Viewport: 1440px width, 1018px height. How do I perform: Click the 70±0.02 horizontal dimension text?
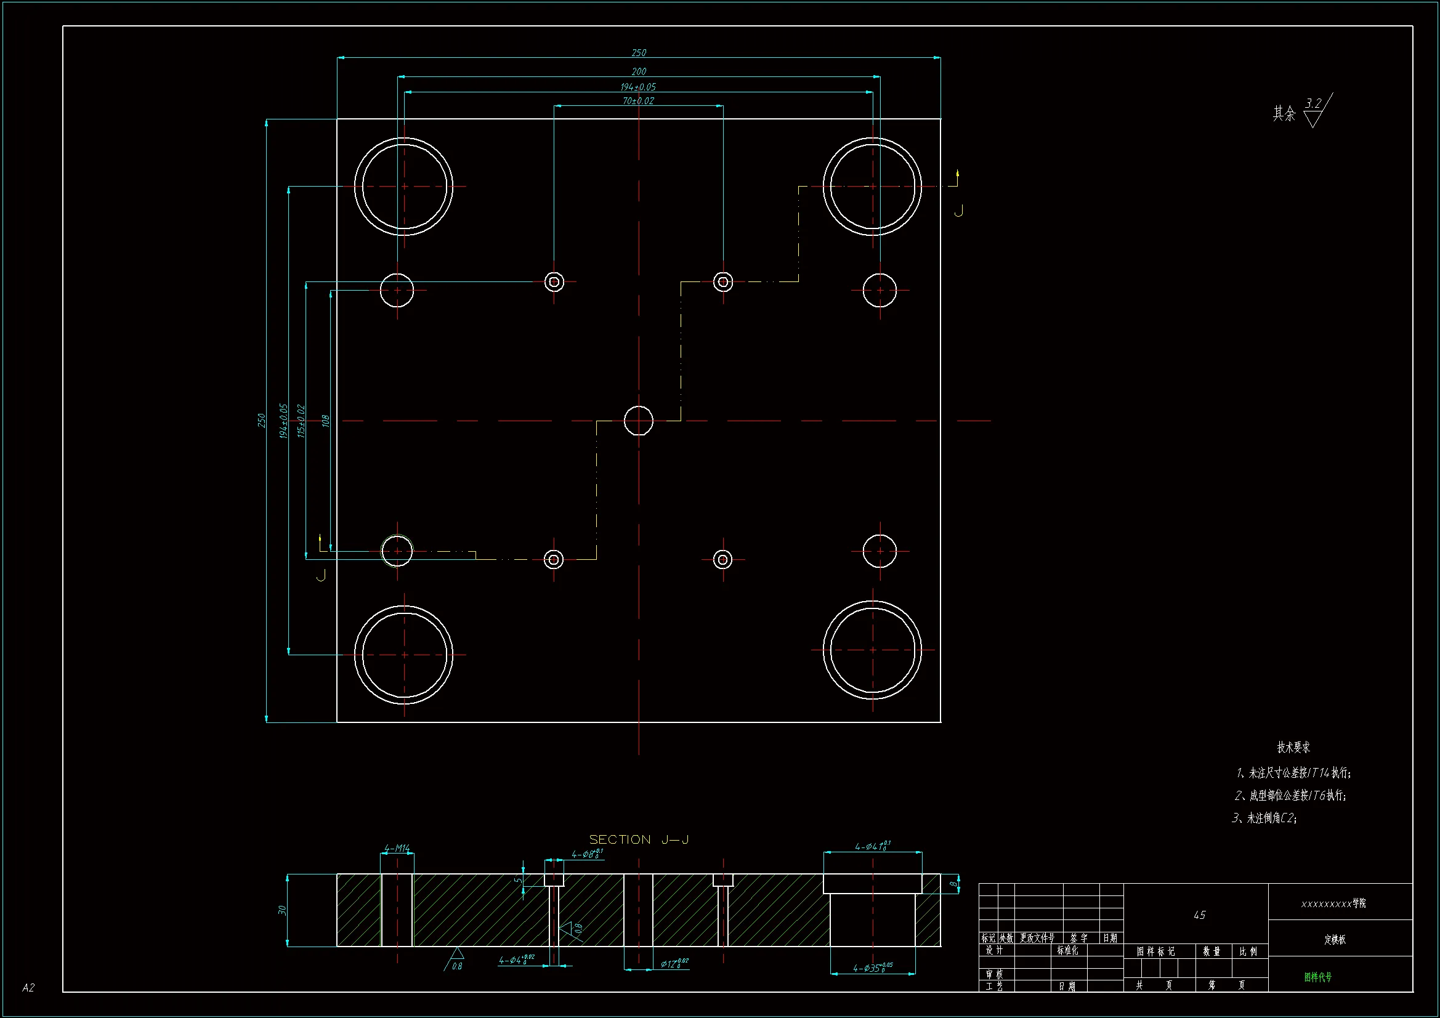pos(638,100)
